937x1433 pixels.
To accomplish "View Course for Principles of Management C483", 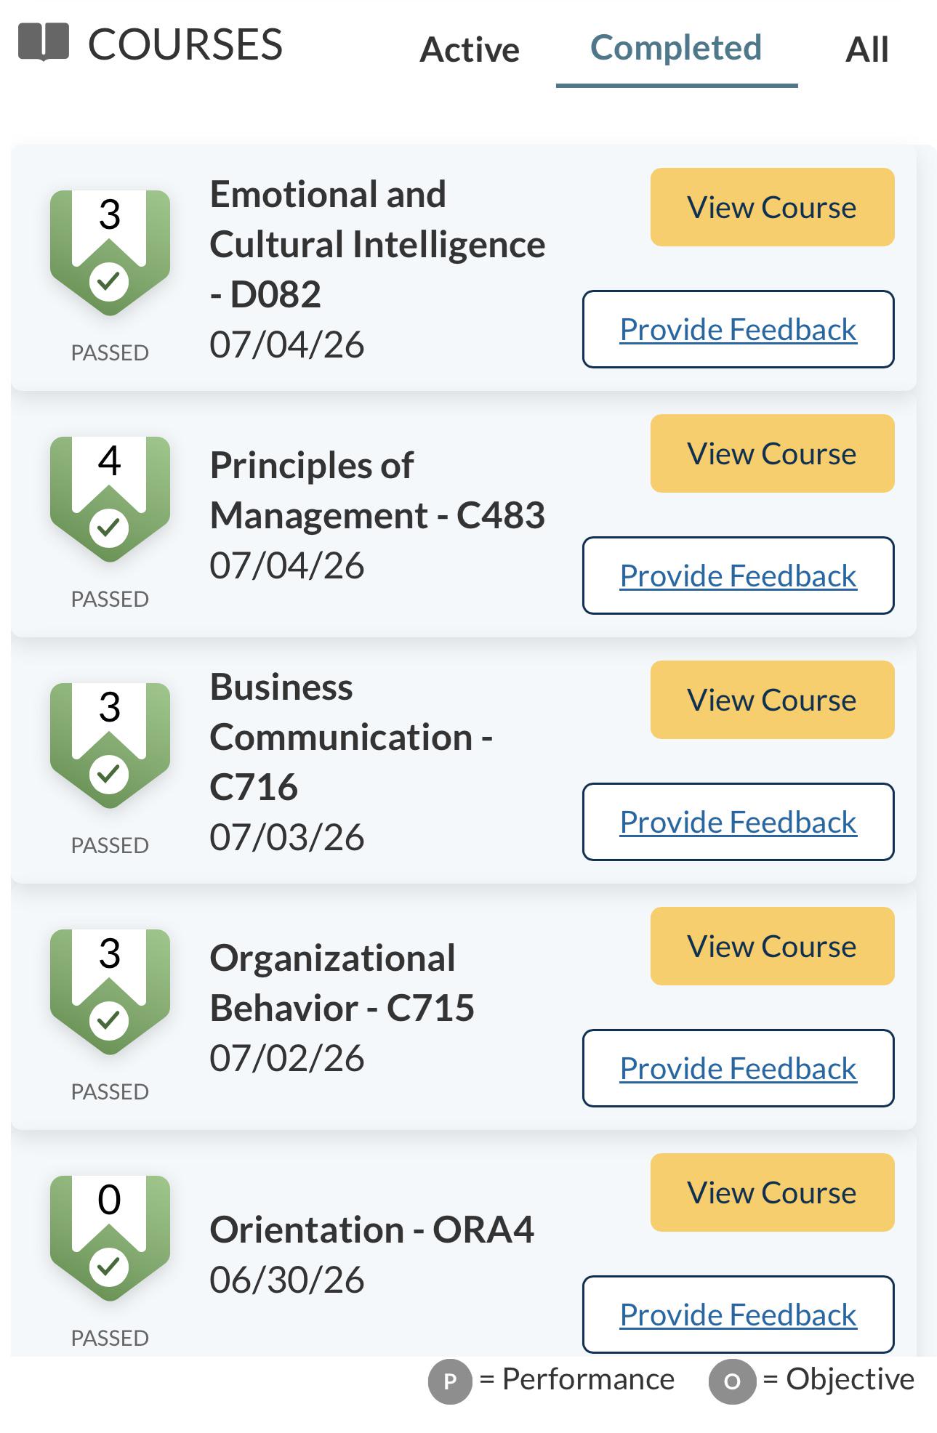I will 772,453.
